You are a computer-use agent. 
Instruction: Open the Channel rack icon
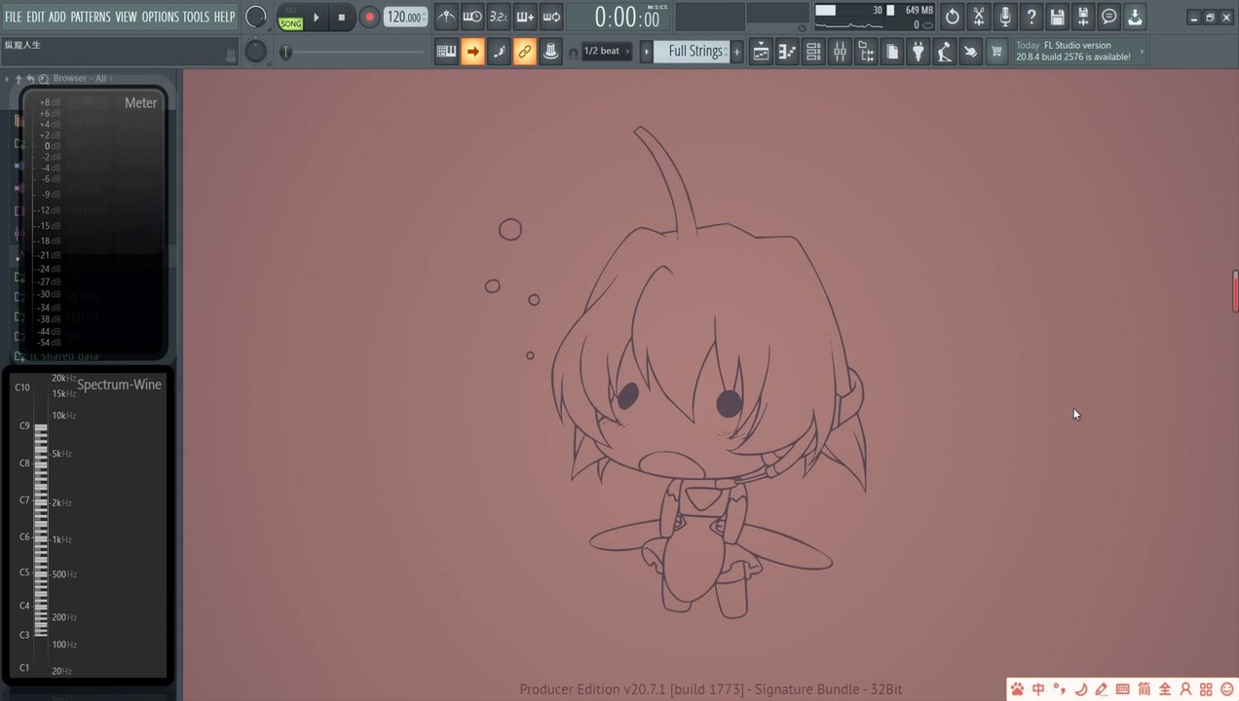(813, 52)
